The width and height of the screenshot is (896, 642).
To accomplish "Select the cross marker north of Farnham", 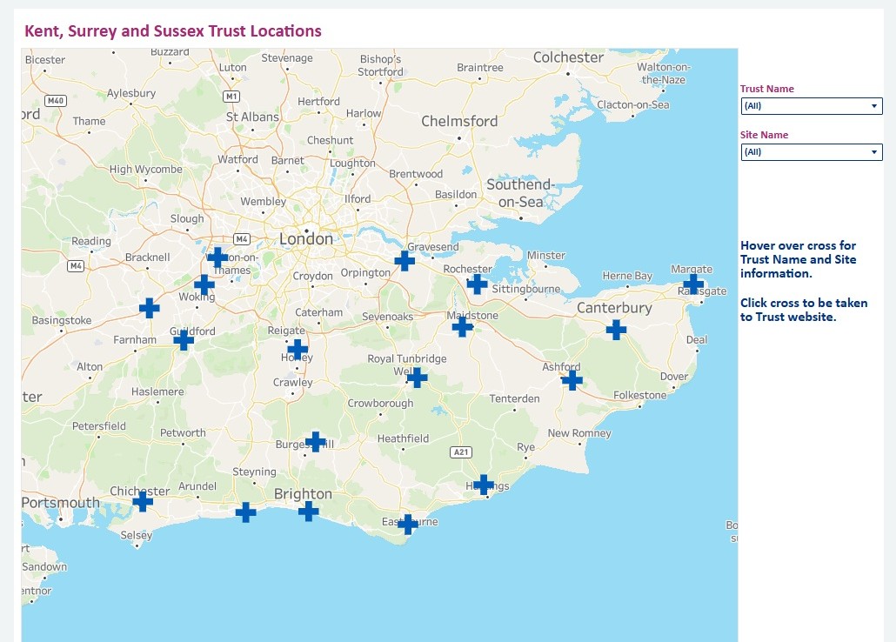I will (x=150, y=308).
